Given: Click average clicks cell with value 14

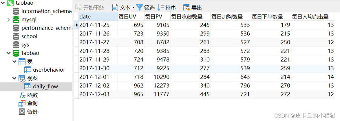Looking at the screenshot, I should point(313,77).
